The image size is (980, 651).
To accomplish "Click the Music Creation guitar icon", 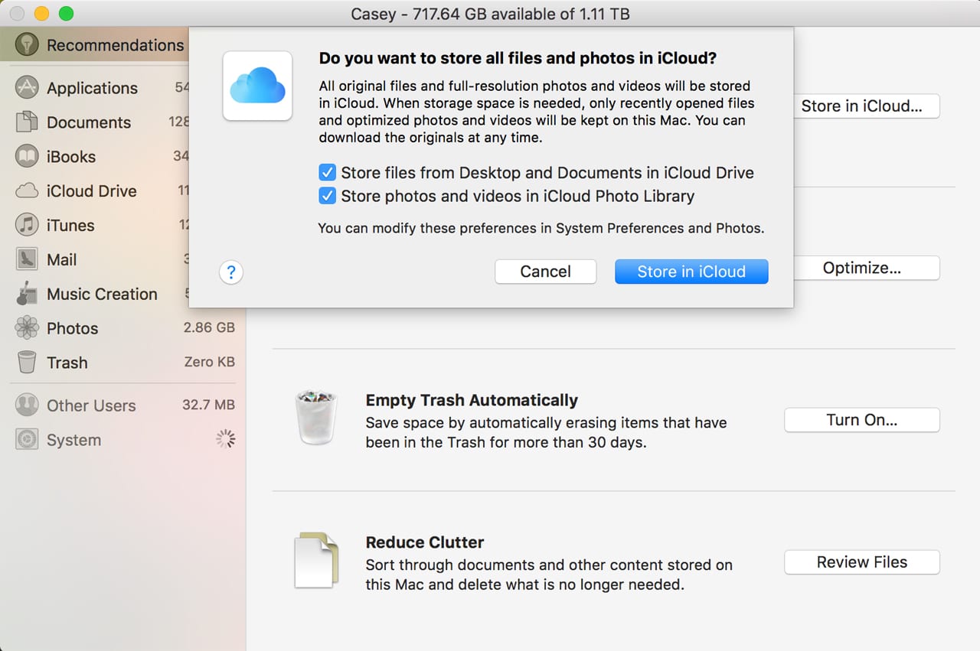I will tap(27, 295).
